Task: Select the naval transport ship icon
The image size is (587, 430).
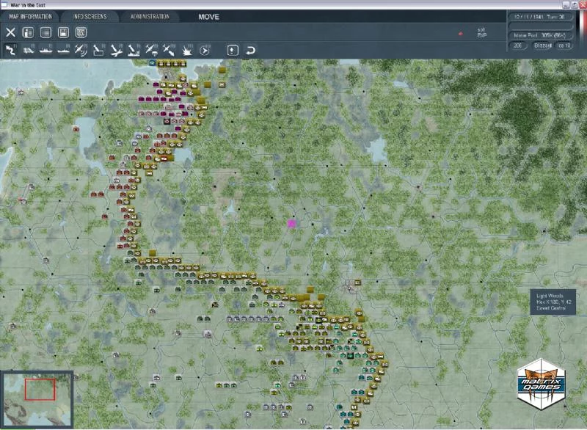Action: [x=45, y=50]
